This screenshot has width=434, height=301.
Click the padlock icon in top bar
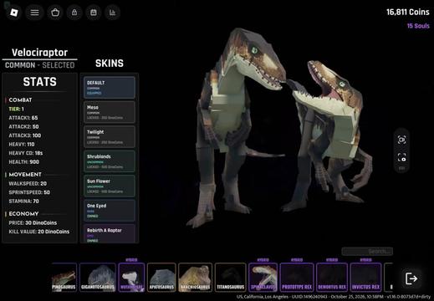click(x=74, y=13)
